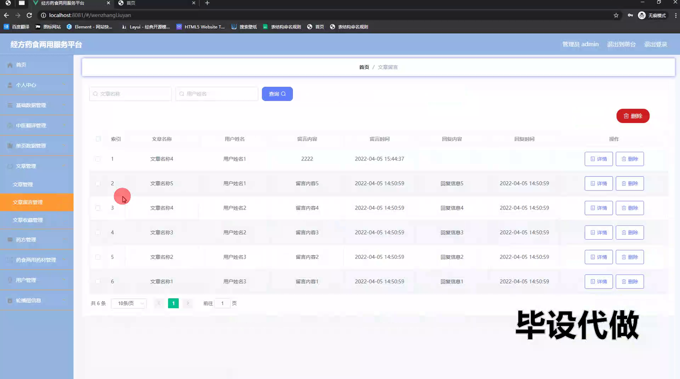This screenshot has width=680, height=379.
Task: Focus the 用户姓名 search field
Action: point(217,94)
